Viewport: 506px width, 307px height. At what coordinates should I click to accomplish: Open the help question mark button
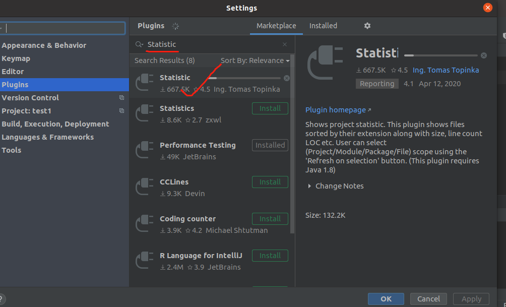(1, 299)
